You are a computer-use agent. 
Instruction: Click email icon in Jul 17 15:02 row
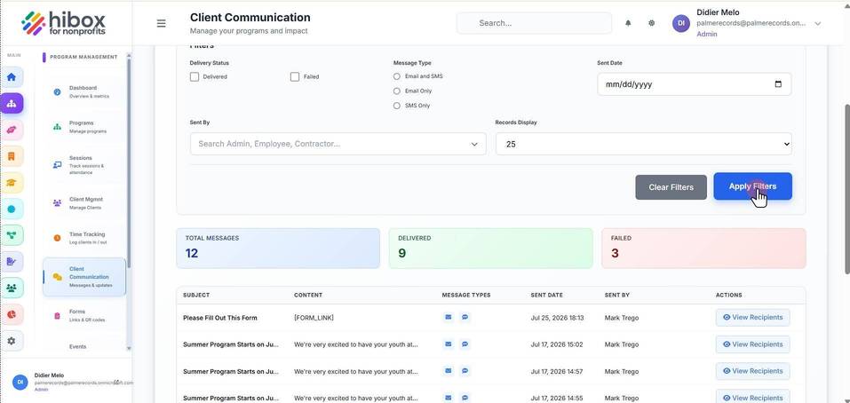(449, 344)
